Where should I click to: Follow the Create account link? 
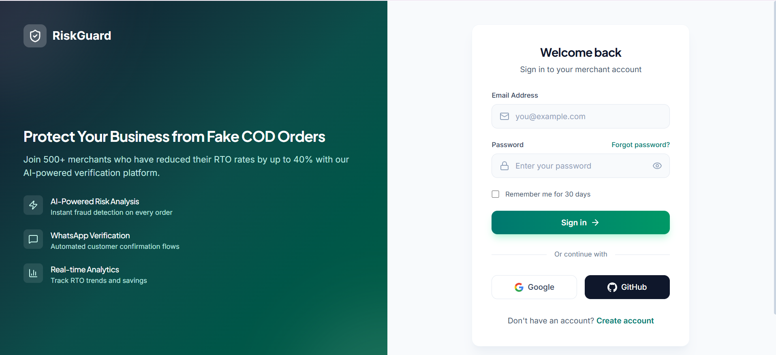coord(625,321)
